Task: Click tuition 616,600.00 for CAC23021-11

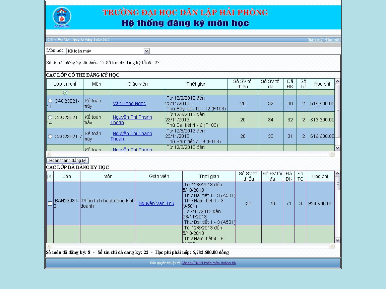Action: point(322,103)
